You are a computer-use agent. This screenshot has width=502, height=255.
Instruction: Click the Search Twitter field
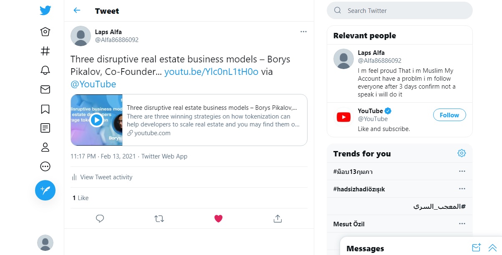coord(399,10)
